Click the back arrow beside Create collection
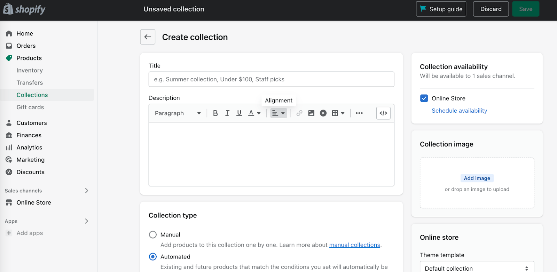 148,37
